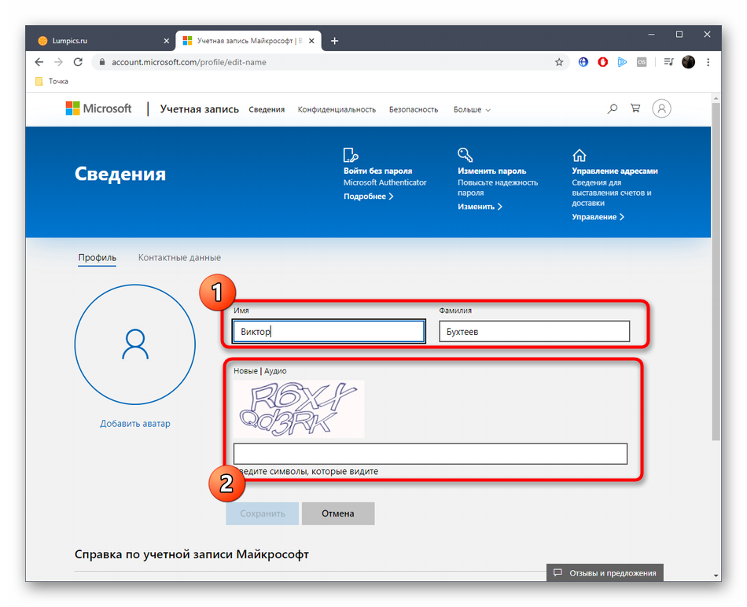Click the profile avatar placeholder circle
The height and width of the screenshot is (607, 747).
click(134, 344)
